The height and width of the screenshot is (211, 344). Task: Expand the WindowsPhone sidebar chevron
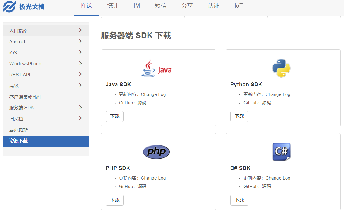[x=80, y=63]
